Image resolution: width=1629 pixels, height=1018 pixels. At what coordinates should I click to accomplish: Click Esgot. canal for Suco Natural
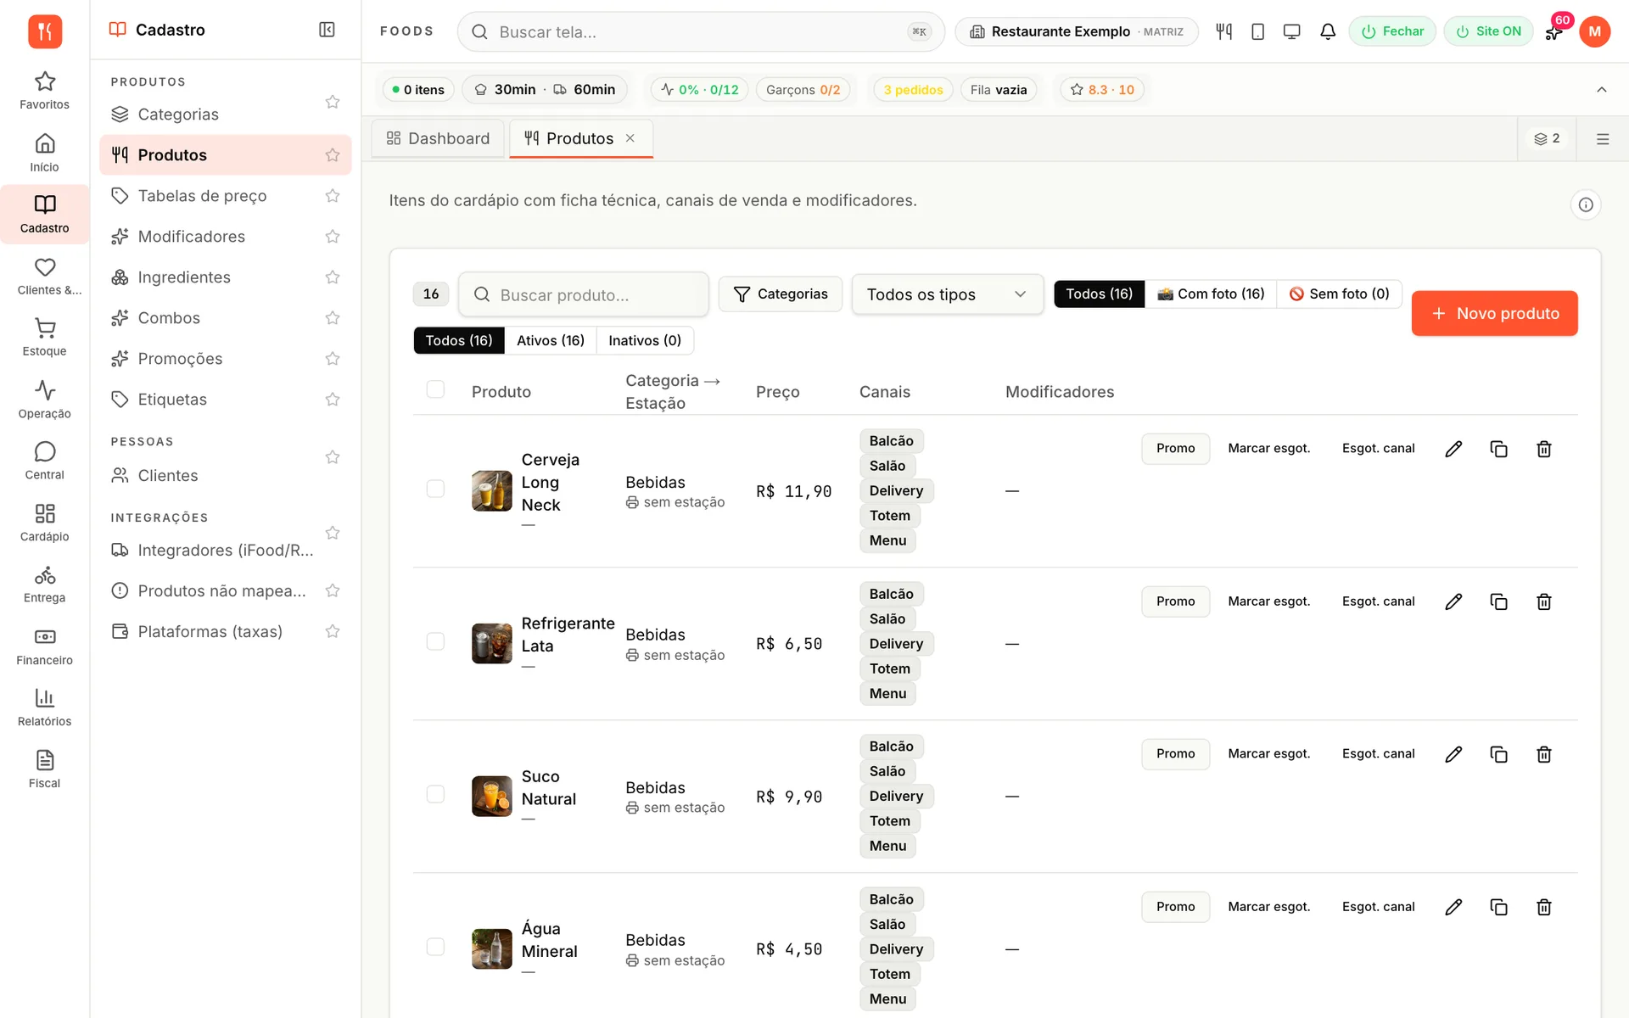(1378, 754)
